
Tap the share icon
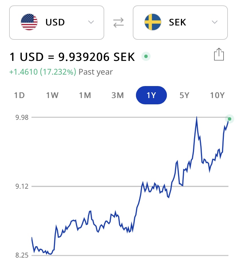click(x=219, y=54)
